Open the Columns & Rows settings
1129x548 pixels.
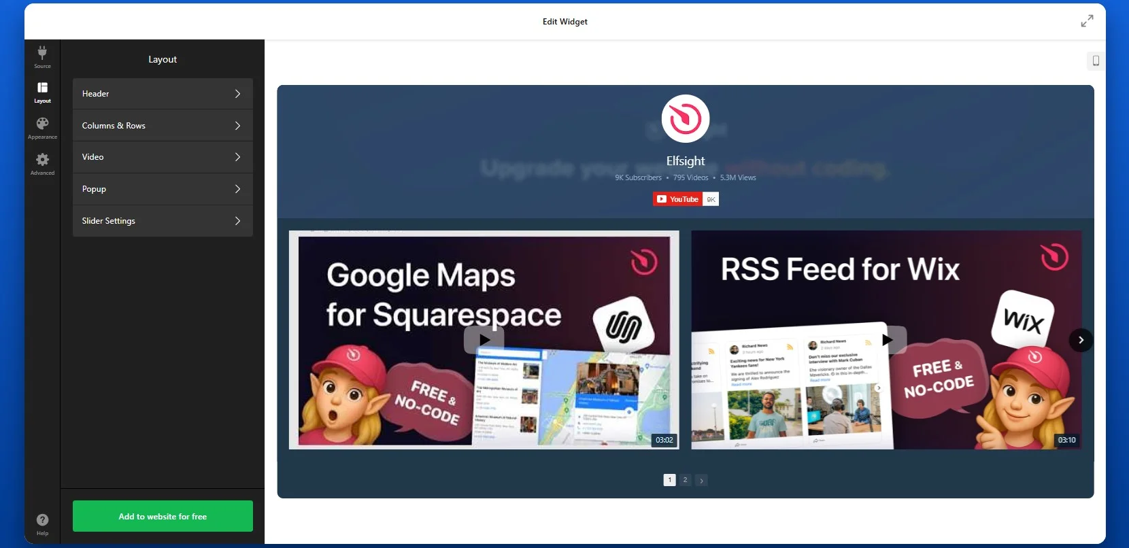click(163, 126)
